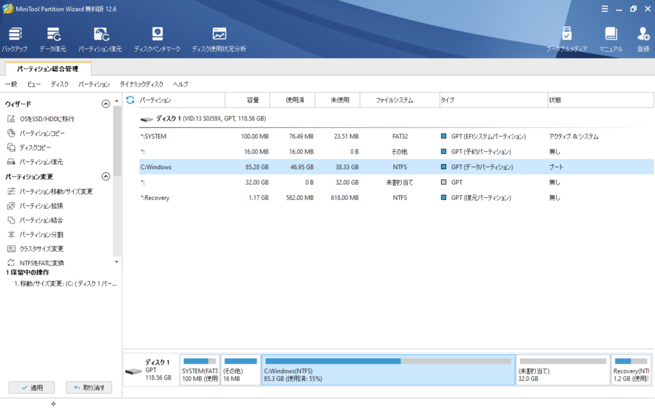This screenshot has height=409, width=655.
Task: Open the hamburger menu in title bar
Action: coord(605,9)
